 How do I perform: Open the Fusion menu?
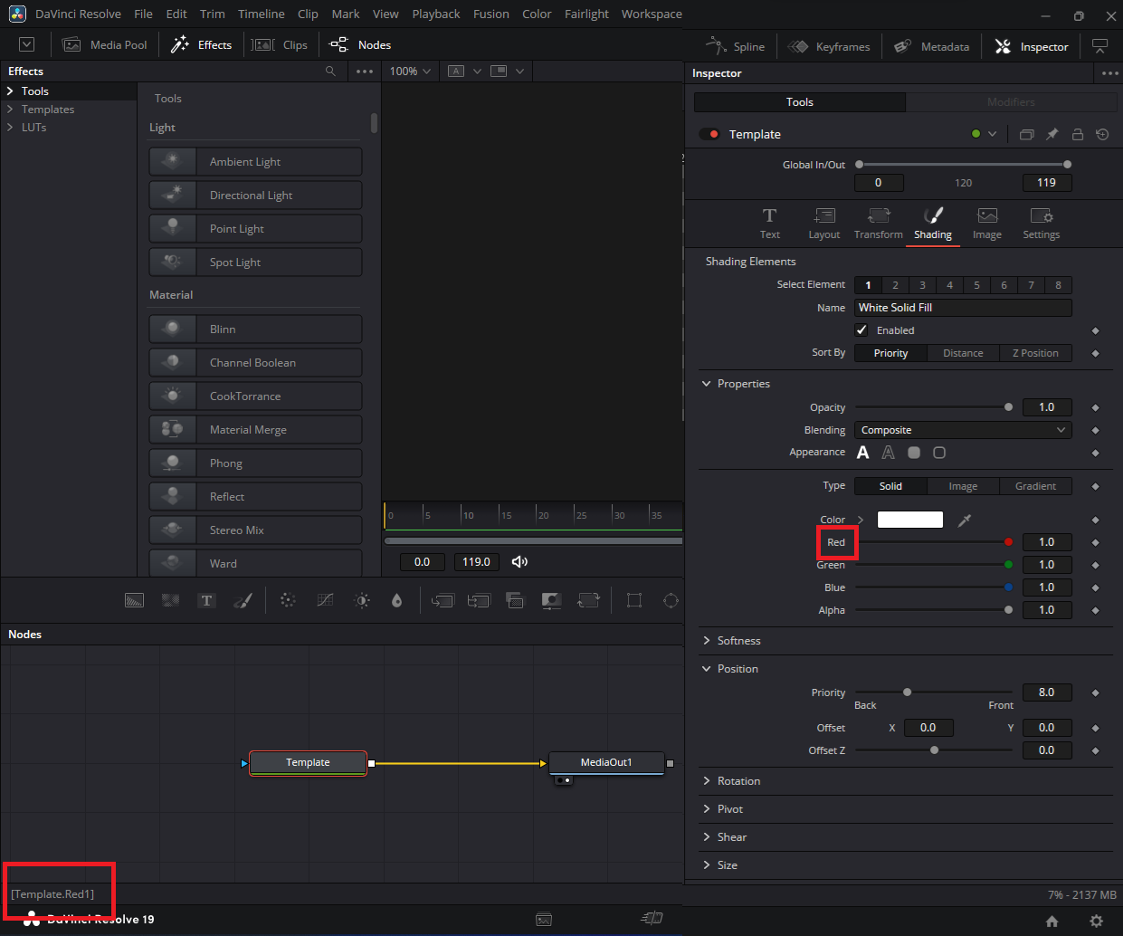point(490,14)
